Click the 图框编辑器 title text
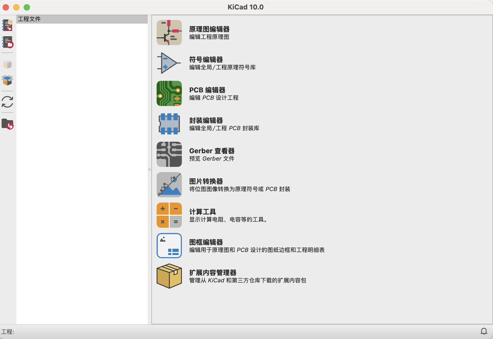The image size is (493, 339). [x=206, y=242]
